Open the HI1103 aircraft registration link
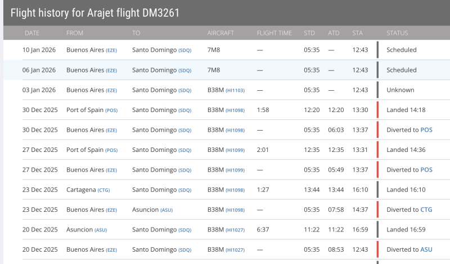 click(x=235, y=90)
